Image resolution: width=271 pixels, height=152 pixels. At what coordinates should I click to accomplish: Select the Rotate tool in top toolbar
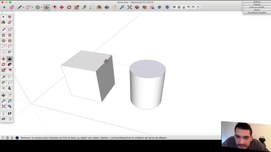(x=69, y=7)
